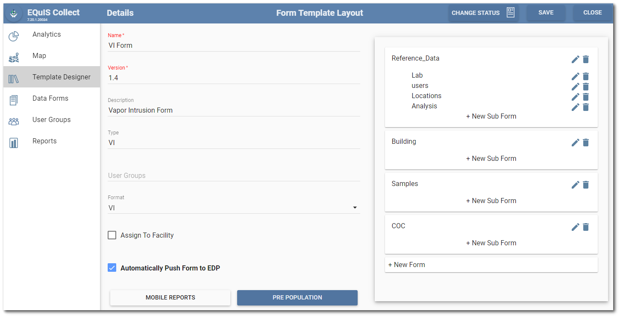The width and height of the screenshot is (620, 317).
Task: Add a new sub form under Building
Action: pyautogui.click(x=491, y=158)
